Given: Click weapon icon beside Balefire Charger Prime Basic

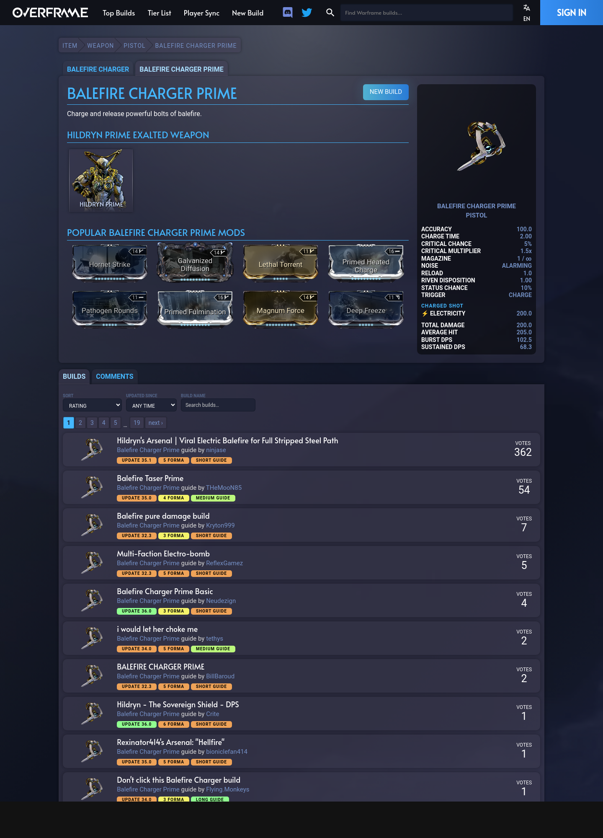Looking at the screenshot, I should click(92, 600).
